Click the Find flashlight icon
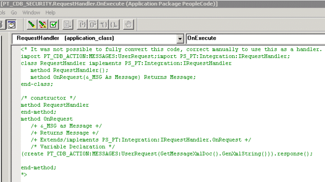Screen dimensions: 325x182 (31, 25)
